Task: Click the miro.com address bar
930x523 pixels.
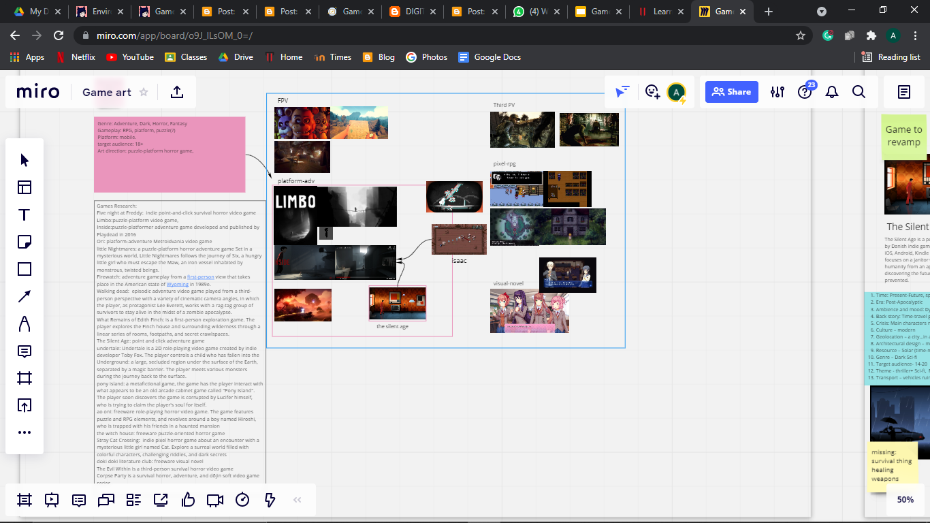Action: click(436, 35)
